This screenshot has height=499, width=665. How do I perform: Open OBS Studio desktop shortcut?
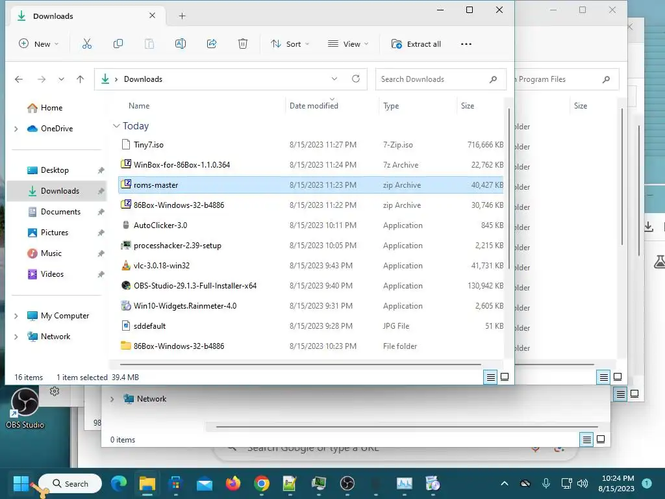[x=25, y=407]
